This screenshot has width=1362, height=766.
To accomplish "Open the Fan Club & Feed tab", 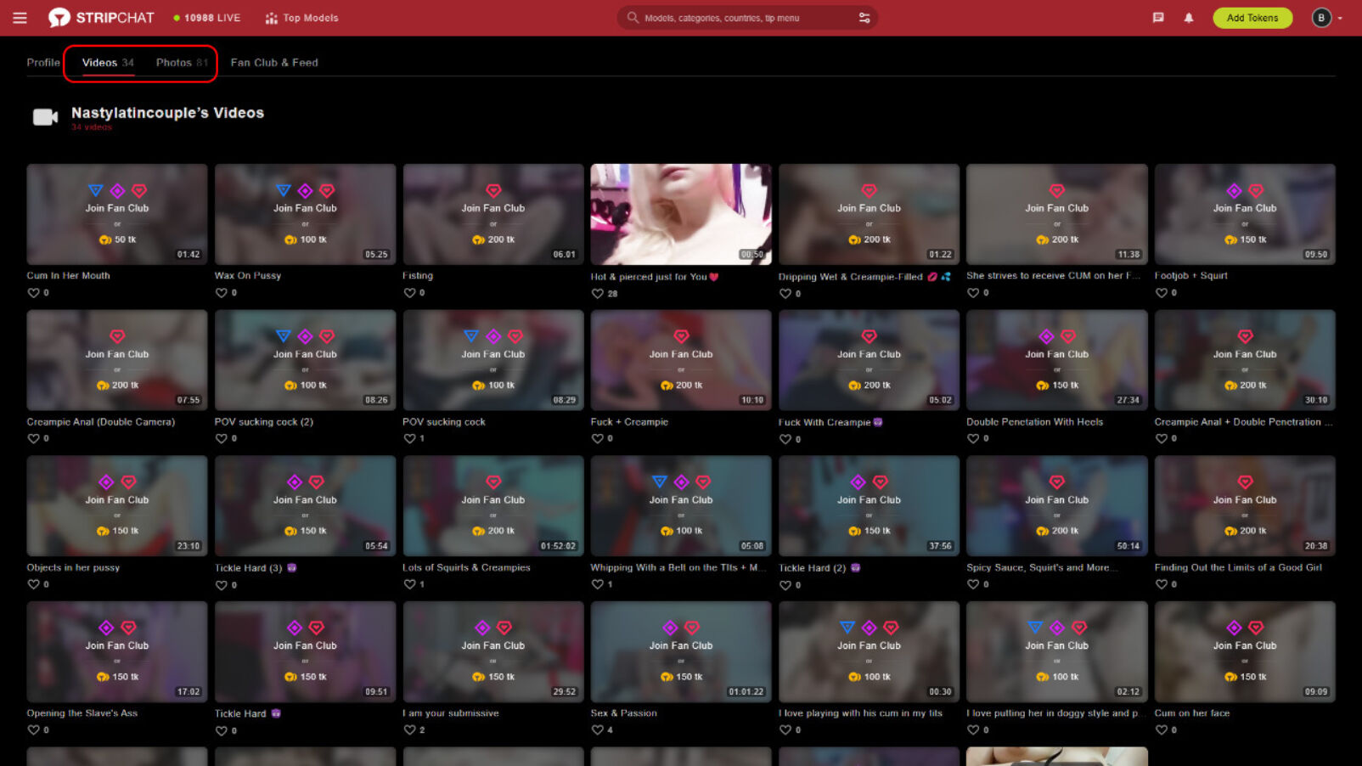I will (x=273, y=62).
